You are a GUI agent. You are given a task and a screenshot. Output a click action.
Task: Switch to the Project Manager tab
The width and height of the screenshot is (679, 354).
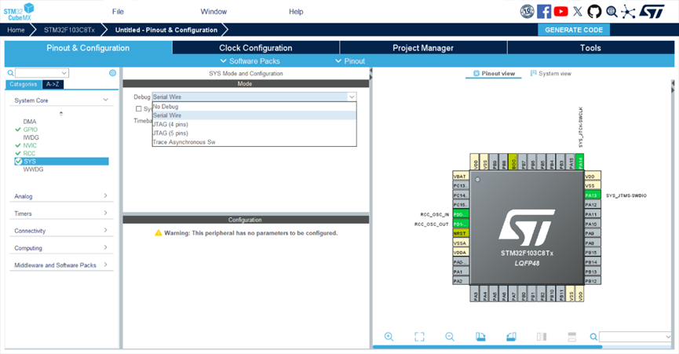coord(423,48)
